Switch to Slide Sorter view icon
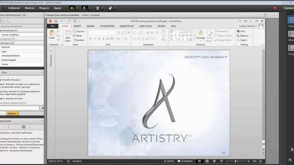 coord(207,161)
